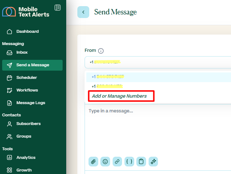
Task: Open the Groups menu item
Action: pyautogui.click(x=32, y=136)
